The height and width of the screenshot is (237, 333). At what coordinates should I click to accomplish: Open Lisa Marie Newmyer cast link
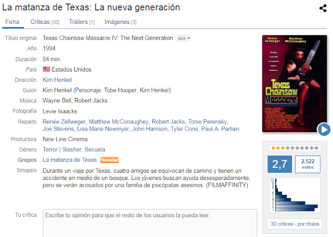[x=103, y=129]
